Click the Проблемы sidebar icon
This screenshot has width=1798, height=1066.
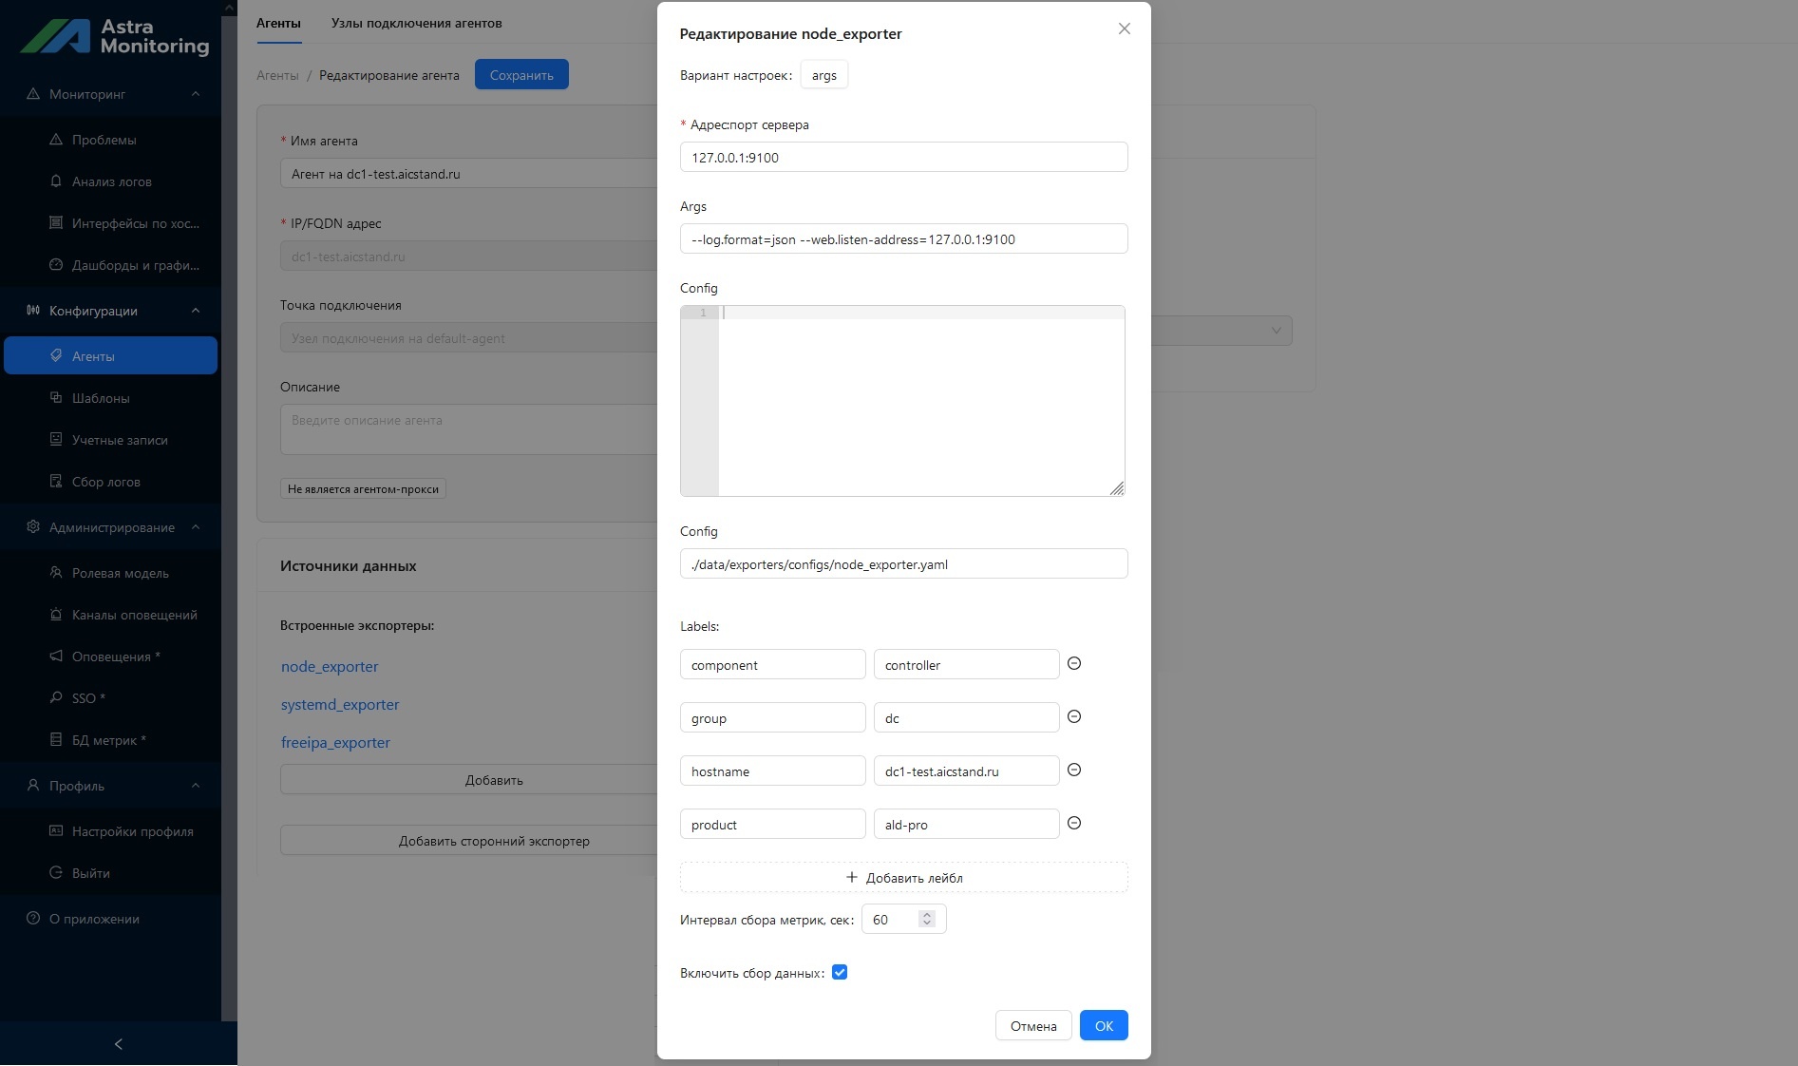point(56,140)
